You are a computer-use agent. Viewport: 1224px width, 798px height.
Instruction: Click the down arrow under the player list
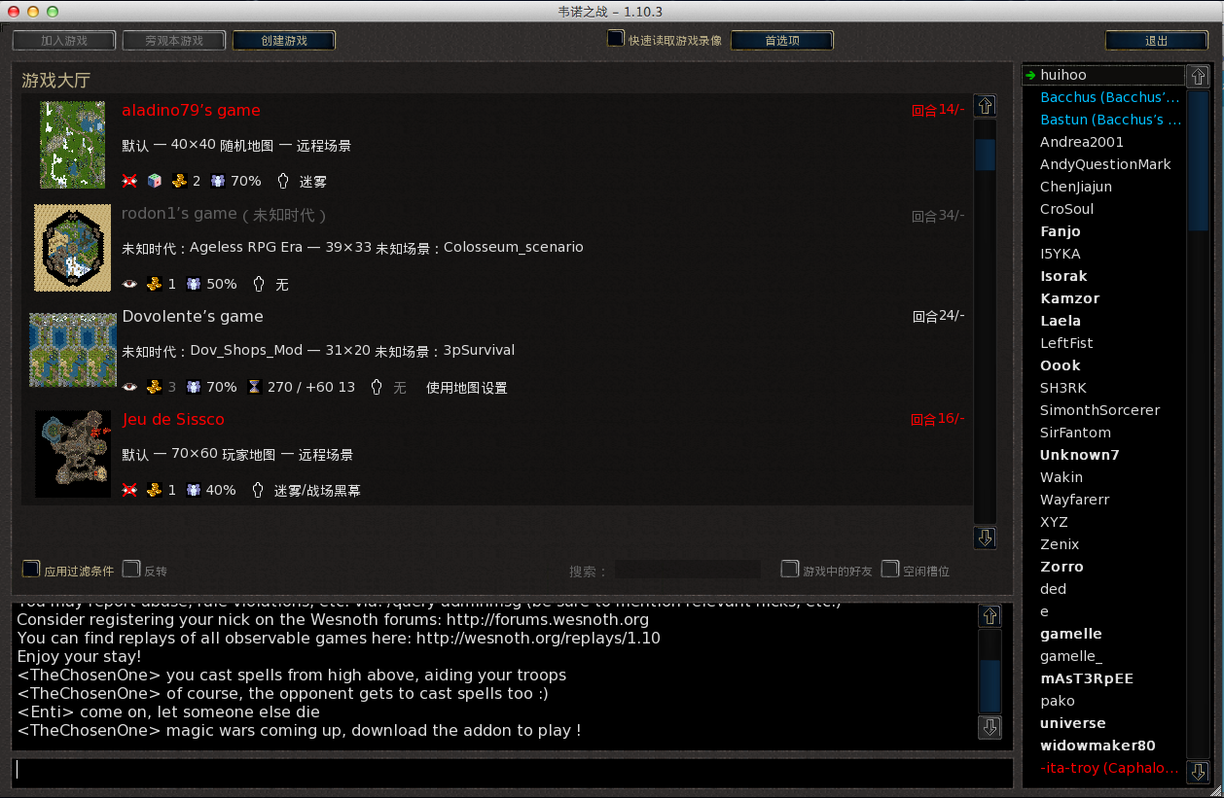1199,772
